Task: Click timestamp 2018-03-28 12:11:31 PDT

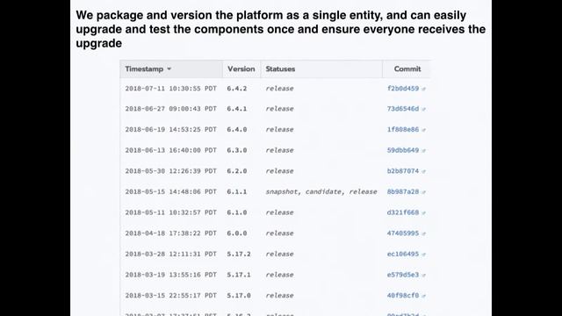Action: 171,254
